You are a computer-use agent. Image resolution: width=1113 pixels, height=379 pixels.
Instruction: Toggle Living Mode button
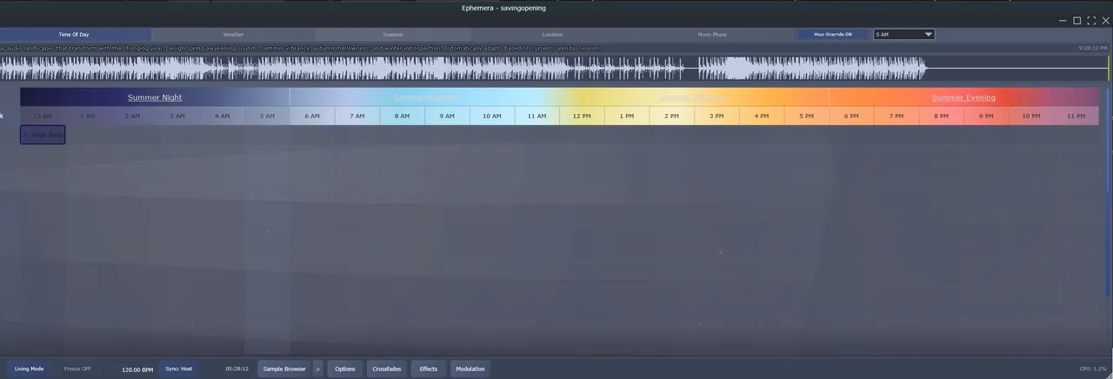[x=29, y=369]
